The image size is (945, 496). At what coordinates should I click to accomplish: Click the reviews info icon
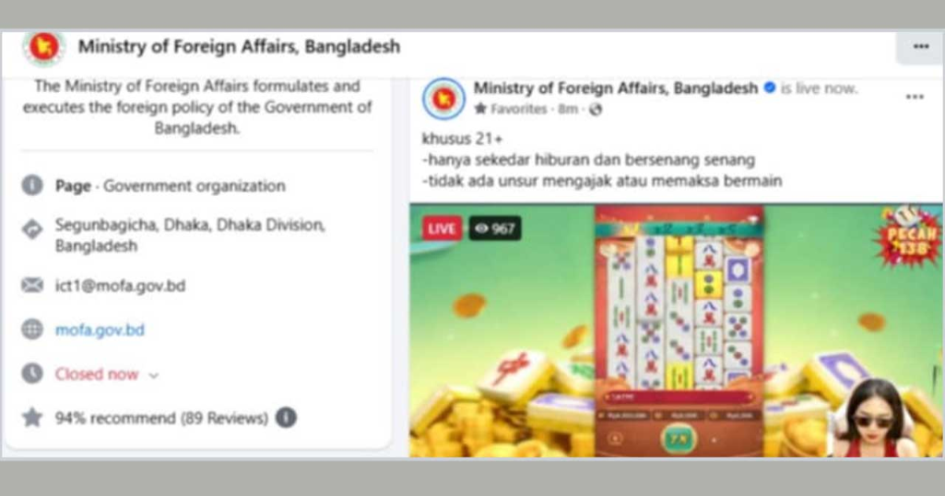pos(286,417)
